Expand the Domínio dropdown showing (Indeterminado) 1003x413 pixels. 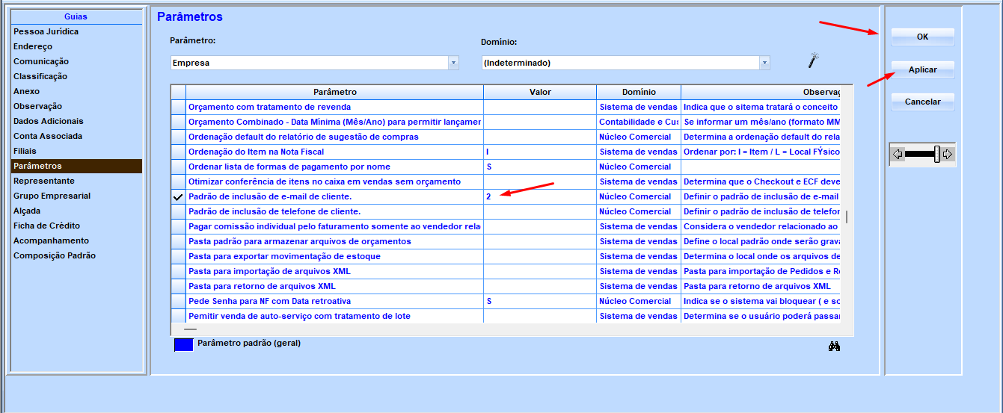click(764, 63)
